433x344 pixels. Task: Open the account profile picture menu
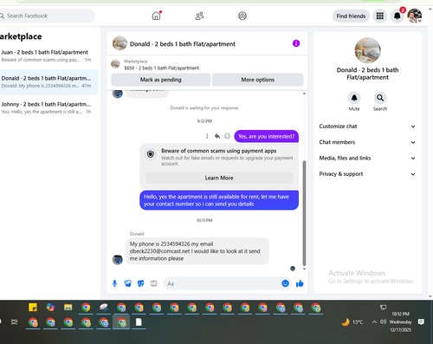(415, 16)
